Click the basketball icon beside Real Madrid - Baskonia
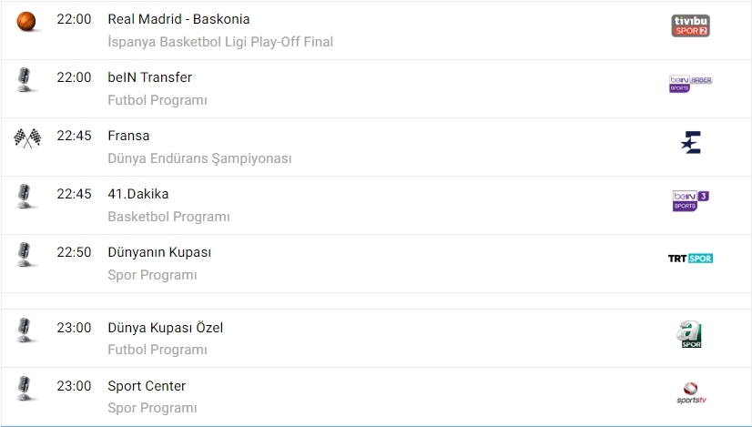Viewport: 752px width, 427px height. coord(27,21)
